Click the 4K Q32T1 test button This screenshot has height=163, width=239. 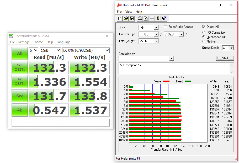[20, 82]
